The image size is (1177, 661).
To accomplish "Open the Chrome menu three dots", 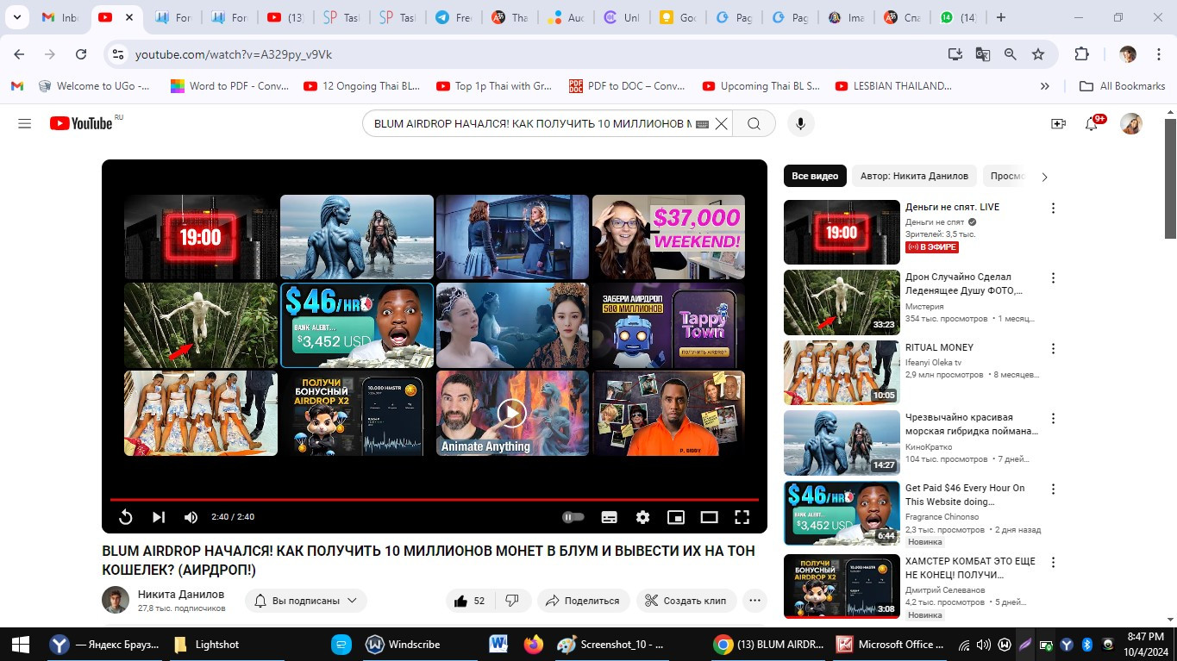I will (1157, 54).
